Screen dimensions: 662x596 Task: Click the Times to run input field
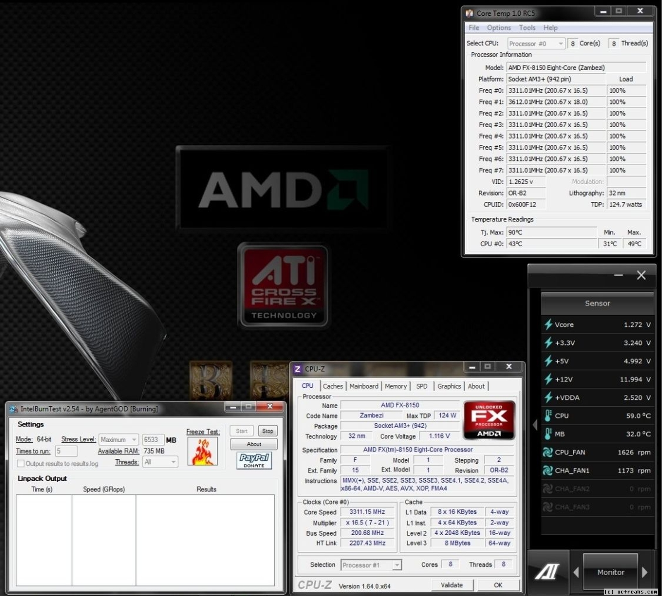click(x=66, y=451)
